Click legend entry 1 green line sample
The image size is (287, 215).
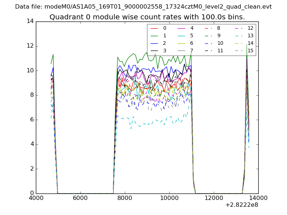point(154,36)
